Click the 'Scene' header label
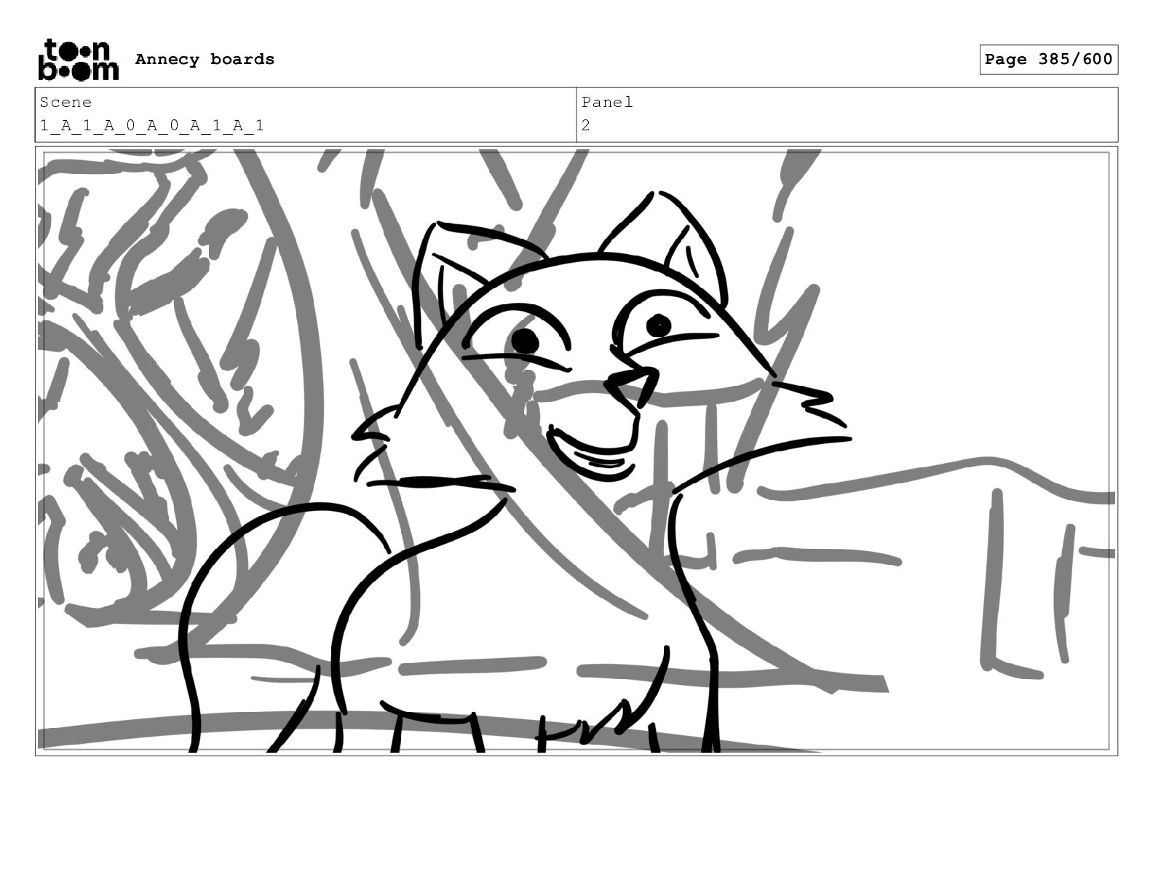 point(66,102)
